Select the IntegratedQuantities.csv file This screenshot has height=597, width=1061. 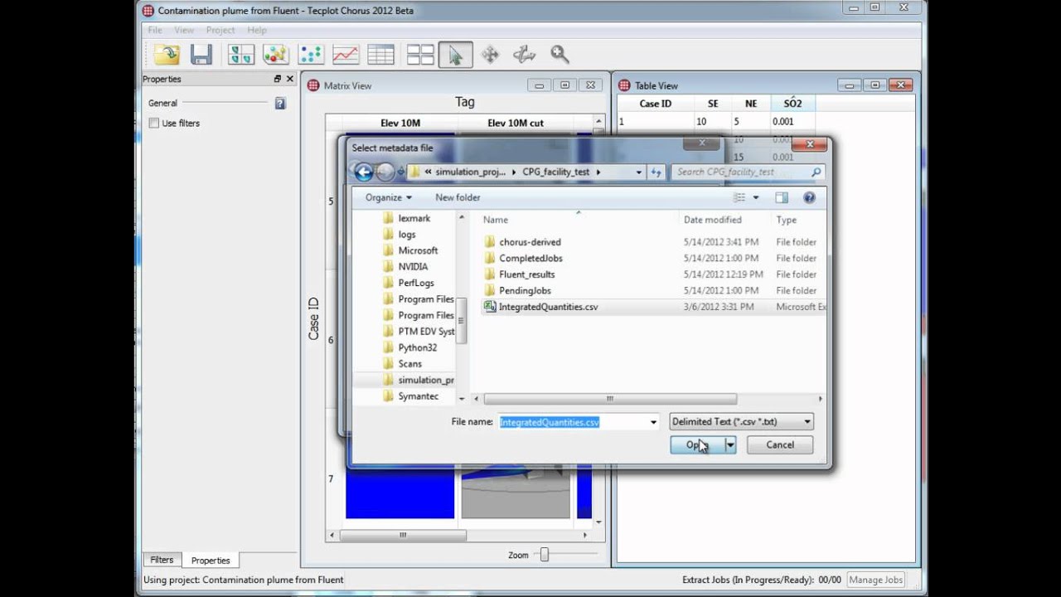coord(548,307)
